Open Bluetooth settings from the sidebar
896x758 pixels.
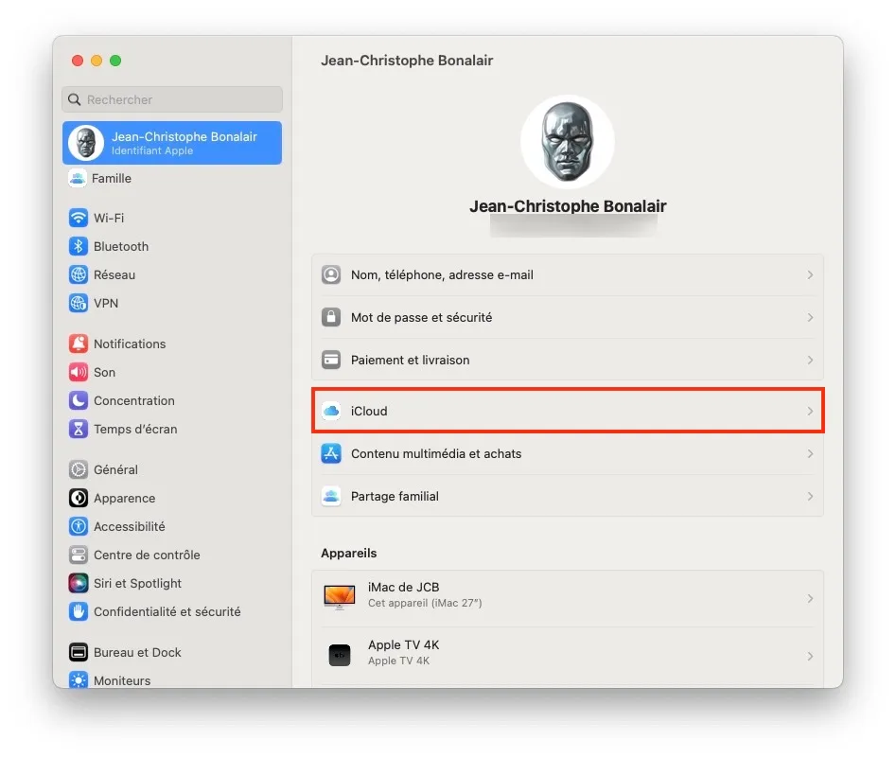click(77, 246)
